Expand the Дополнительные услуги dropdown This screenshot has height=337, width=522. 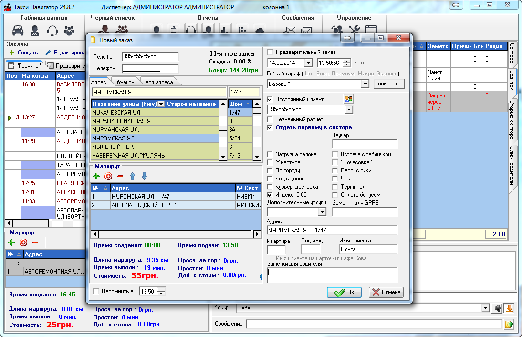tap(322, 211)
